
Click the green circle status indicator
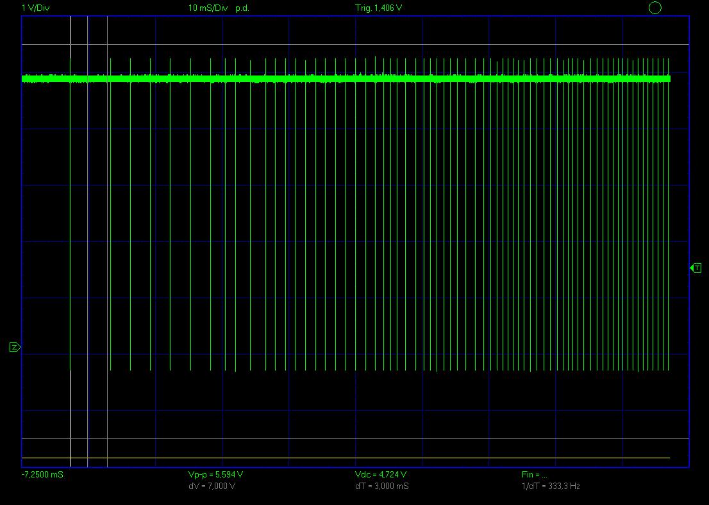click(655, 8)
